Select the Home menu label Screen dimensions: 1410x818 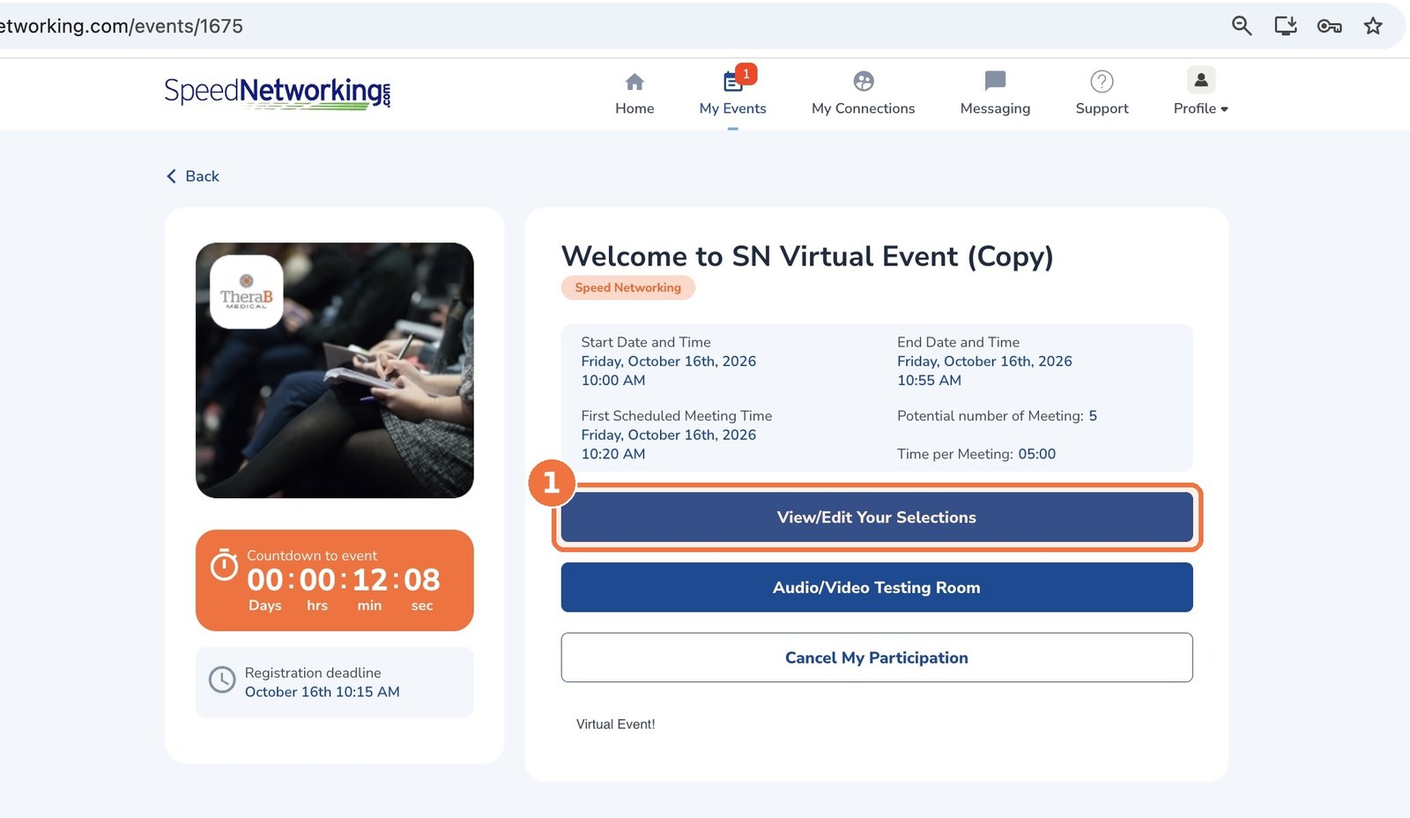pos(634,108)
